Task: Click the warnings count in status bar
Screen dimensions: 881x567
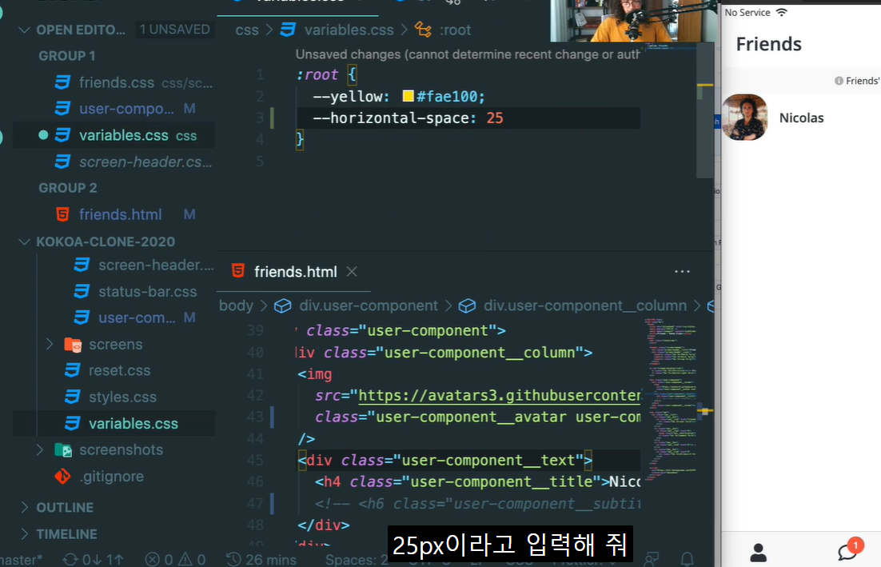Action: (192, 560)
